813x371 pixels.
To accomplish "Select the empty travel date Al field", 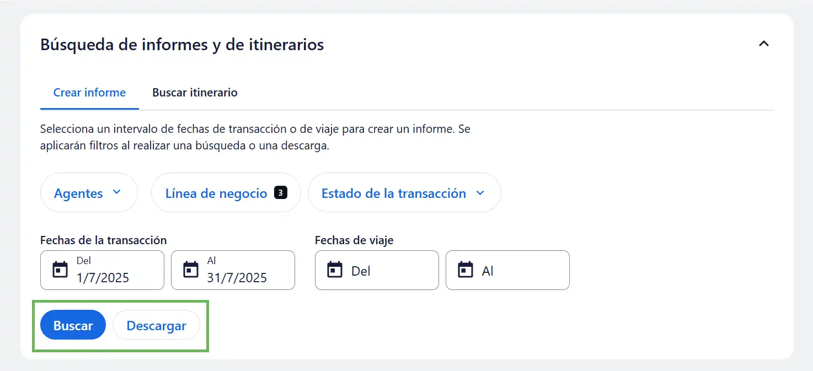I will [x=518, y=271].
